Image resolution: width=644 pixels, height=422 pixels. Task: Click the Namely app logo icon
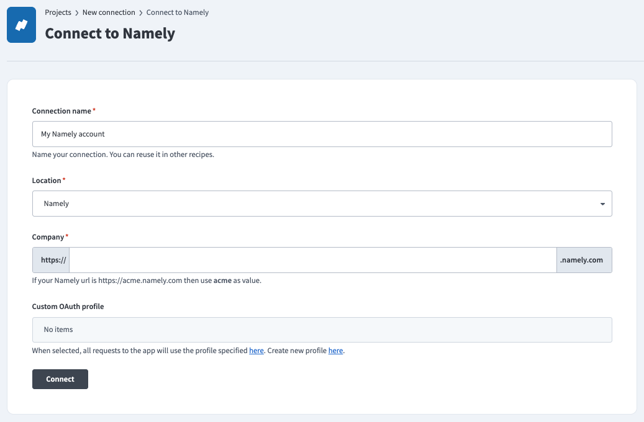click(x=21, y=25)
